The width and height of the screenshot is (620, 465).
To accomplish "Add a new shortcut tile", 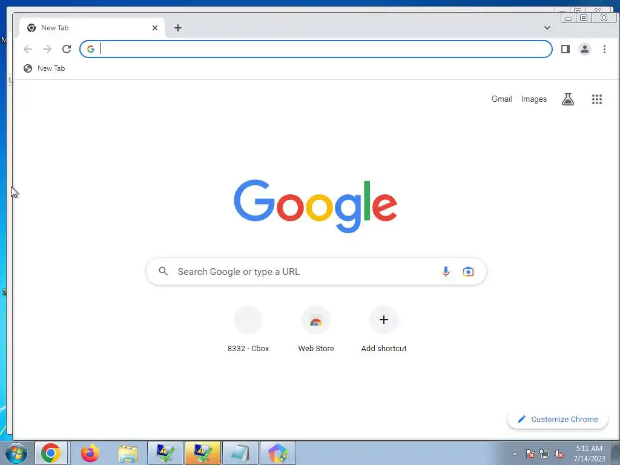I will (x=383, y=329).
